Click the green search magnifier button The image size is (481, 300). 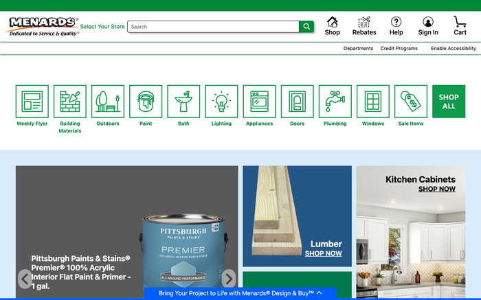(306, 27)
